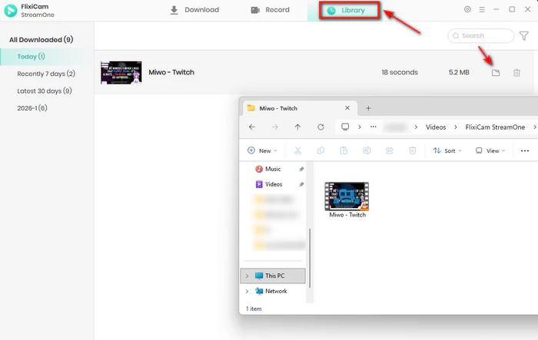Screen dimensions: 538x340
Task: Open the View dropdown in Explorer
Action: pos(490,151)
